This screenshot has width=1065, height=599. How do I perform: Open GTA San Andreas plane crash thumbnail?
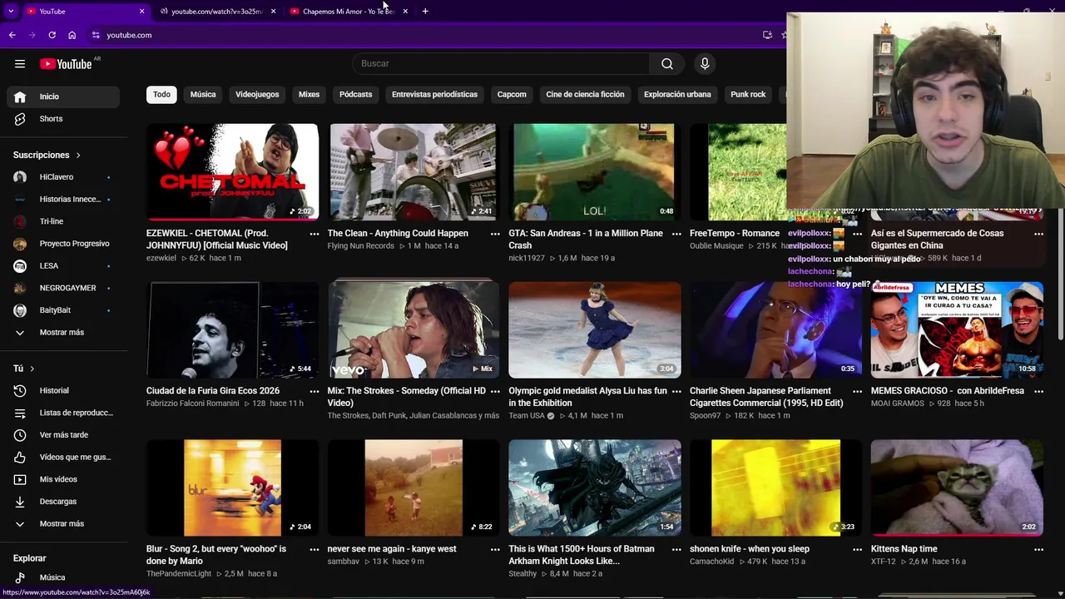(594, 172)
